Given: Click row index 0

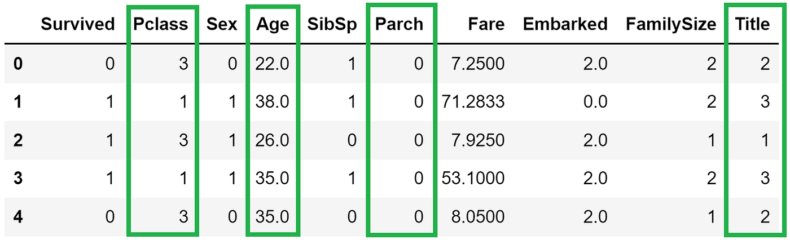Looking at the screenshot, I should click(18, 64).
